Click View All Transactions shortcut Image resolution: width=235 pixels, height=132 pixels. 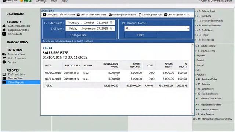[x=209, y=99]
